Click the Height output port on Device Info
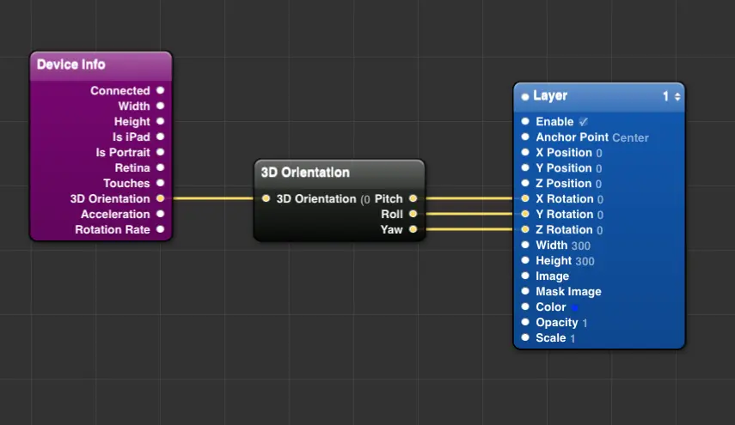735x425 pixels. click(160, 121)
